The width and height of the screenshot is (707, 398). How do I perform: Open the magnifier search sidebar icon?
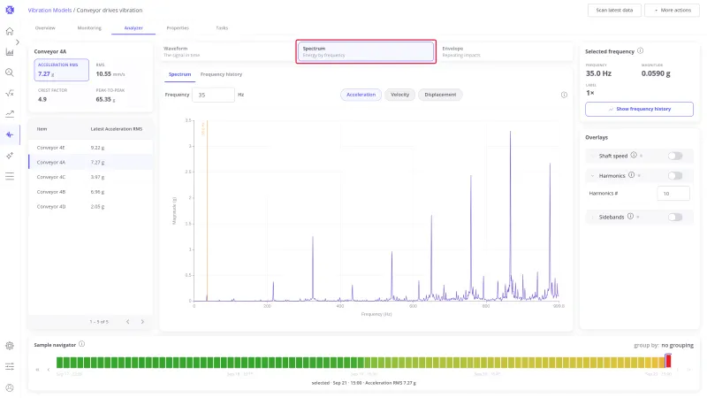click(10, 73)
